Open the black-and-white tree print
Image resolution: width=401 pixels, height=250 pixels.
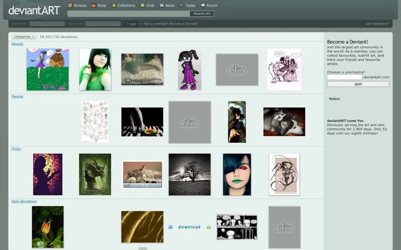point(190,175)
